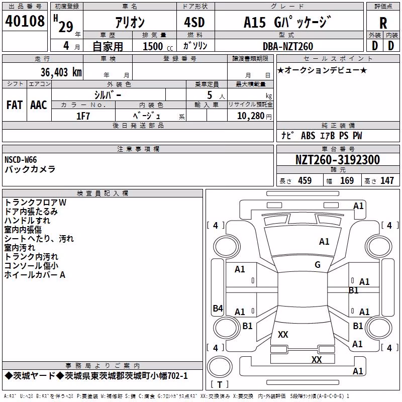Select the note NSCD-W66

[x=21, y=160]
